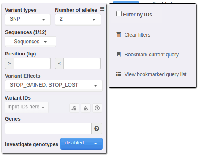This screenshot has height=155, width=199.
Task: Select Bookmark current query menu item
Action: tap(152, 54)
